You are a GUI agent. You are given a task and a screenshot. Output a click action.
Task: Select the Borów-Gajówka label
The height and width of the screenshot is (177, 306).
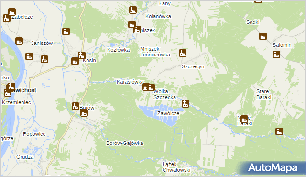coord(125,143)
